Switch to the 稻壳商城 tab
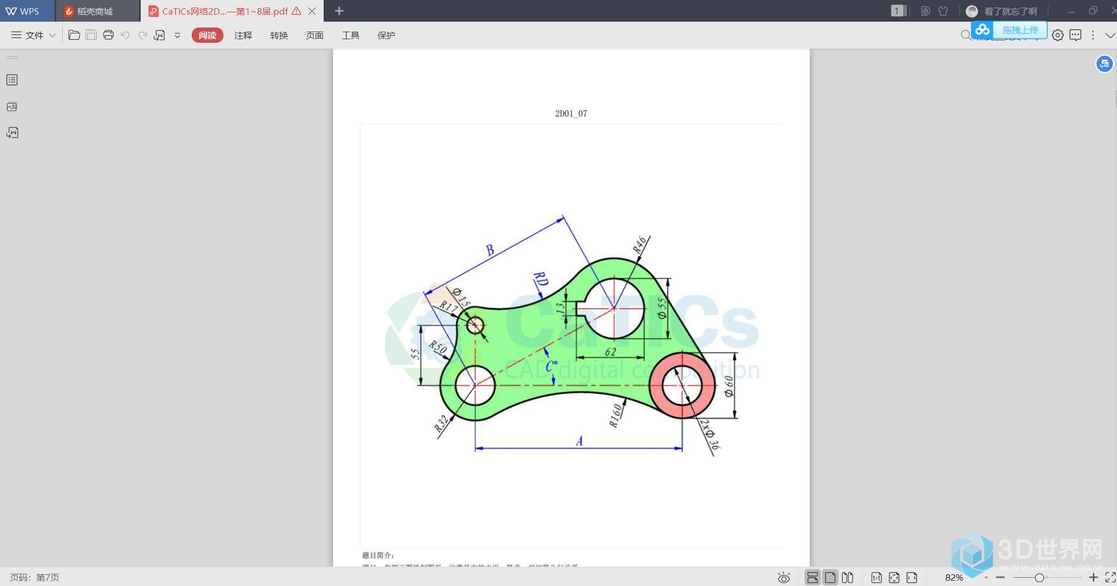Screen dimensions: 1117x586 pyautogui.click(x=97, y=11)
